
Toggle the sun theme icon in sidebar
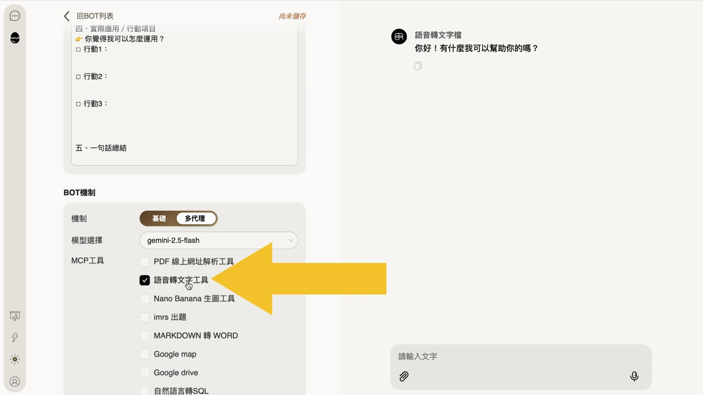tap(15, 359)
